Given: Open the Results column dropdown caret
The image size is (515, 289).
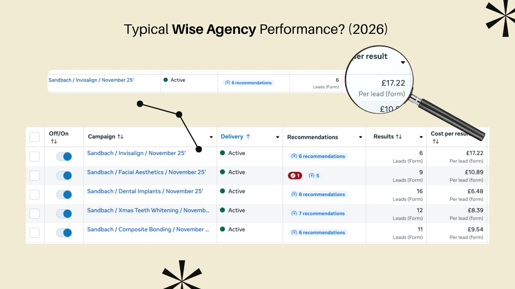Looking at the screenshot, I should (421, 137).
